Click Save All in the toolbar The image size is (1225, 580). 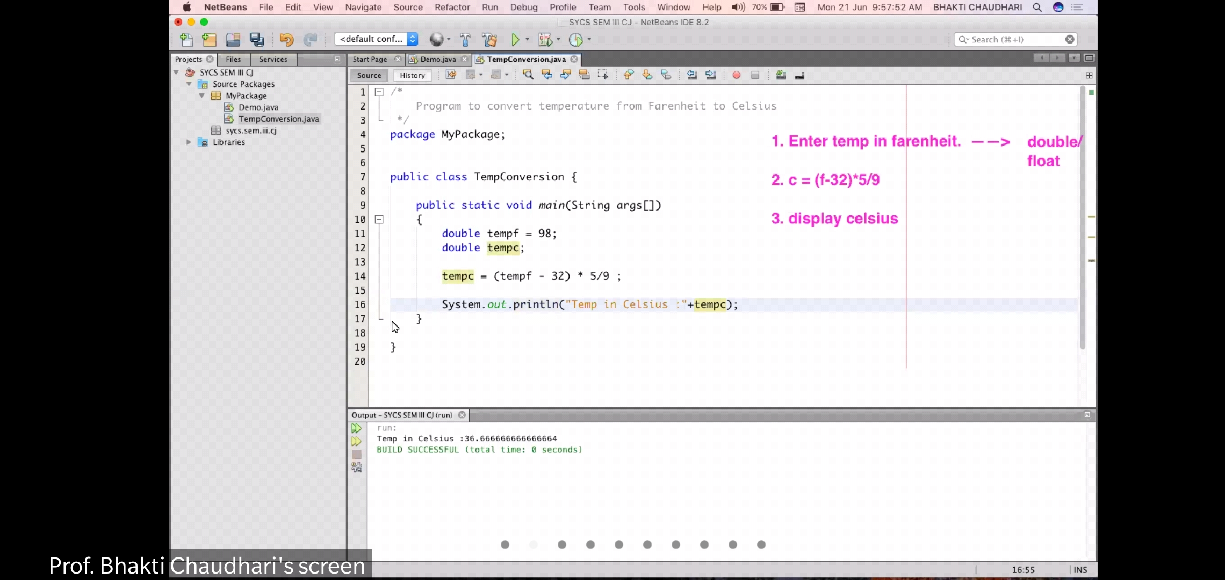click(257, 40)
